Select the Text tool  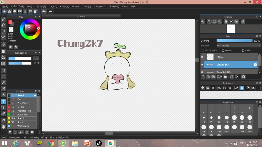[3, 102]
